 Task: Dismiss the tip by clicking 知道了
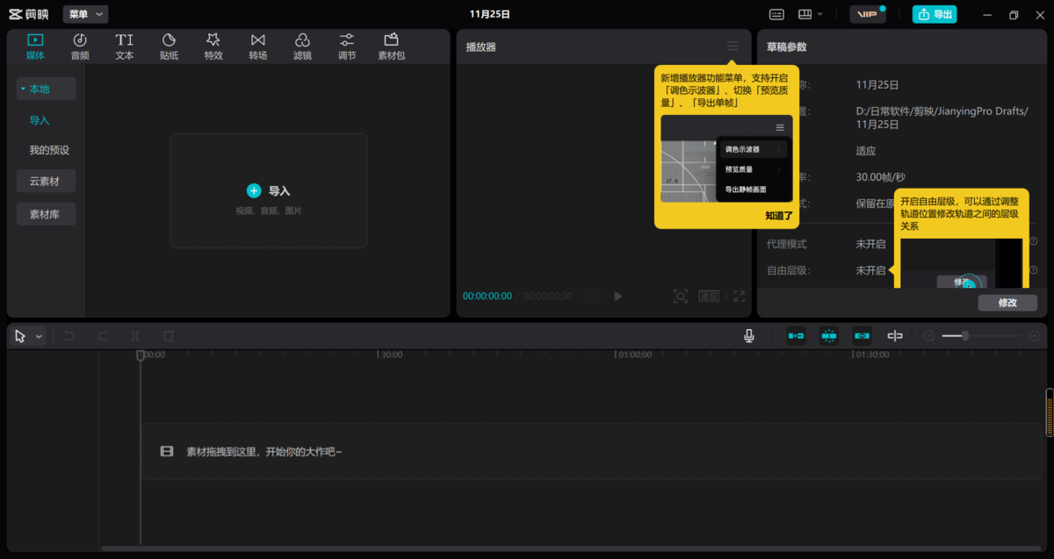pos(778,215)
